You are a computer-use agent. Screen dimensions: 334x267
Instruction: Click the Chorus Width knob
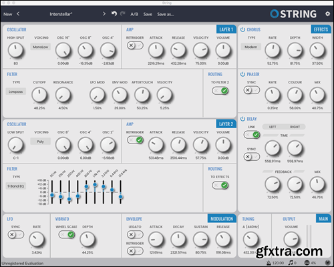tap(317, 50)
